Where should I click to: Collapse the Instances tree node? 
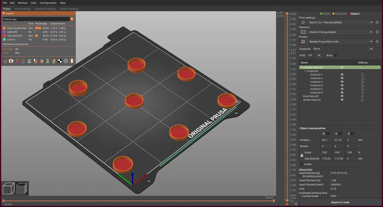(x=305, y=71)
